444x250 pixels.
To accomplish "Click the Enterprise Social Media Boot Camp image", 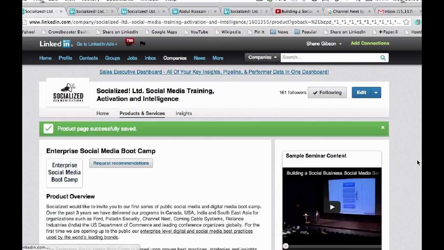I will coord(65,173).
